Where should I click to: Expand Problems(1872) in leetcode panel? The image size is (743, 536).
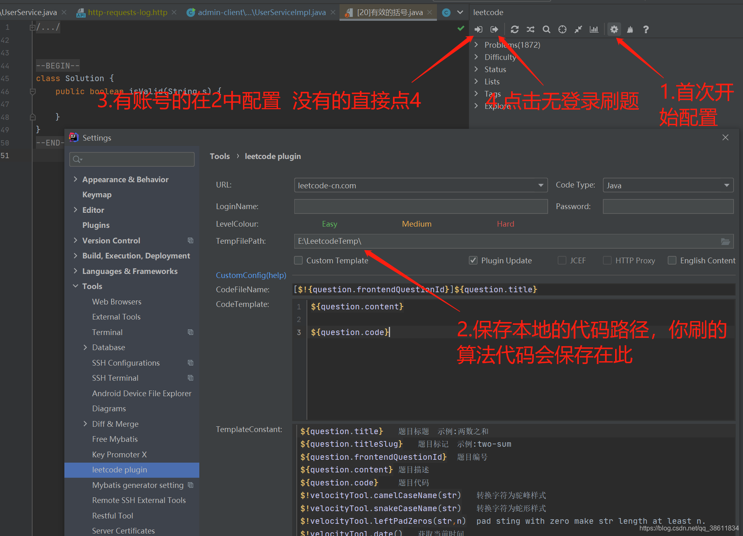pyautogui.click(x=476, y=45)
